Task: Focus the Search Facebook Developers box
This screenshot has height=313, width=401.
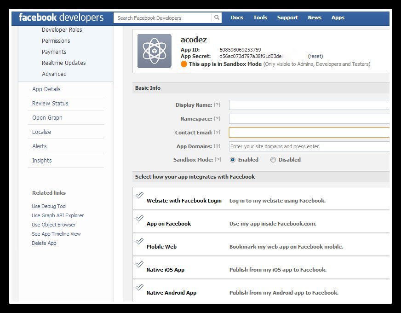Action: tap(163, 18)
